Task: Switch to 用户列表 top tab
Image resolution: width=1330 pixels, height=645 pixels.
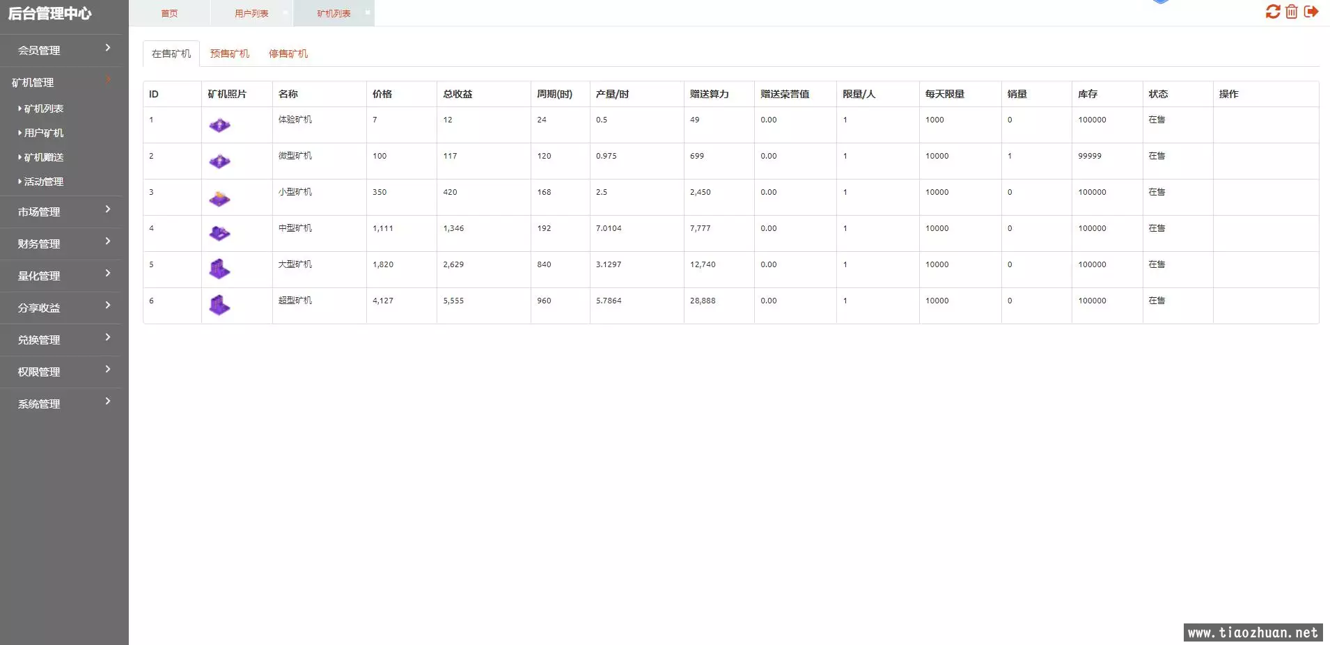Action: (x=251, y=13)
